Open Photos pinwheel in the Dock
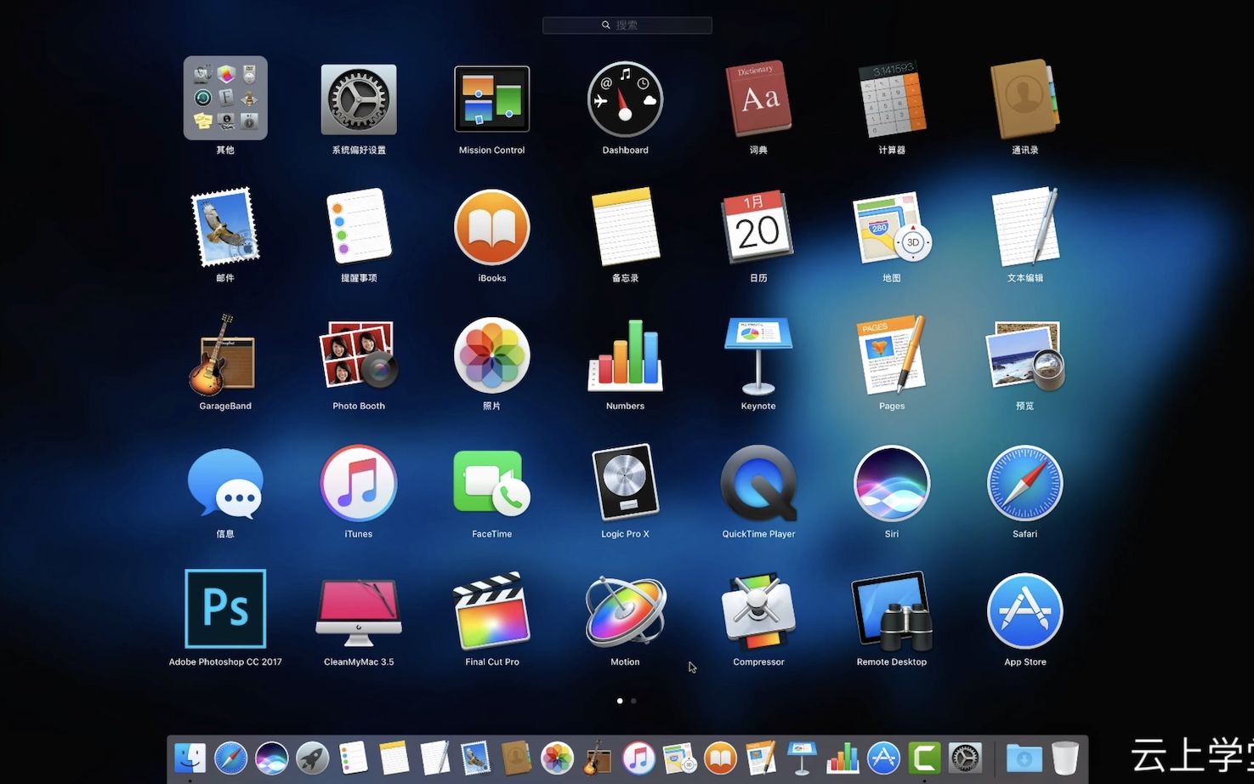 pos(557,758)
